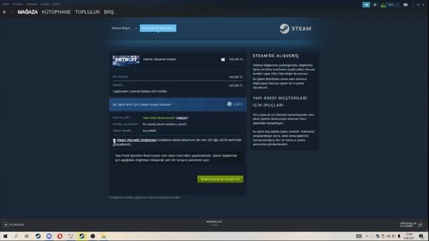Click the Steam logo in checkout header
The width and height of the screenshot is (429, 241).
296,28
